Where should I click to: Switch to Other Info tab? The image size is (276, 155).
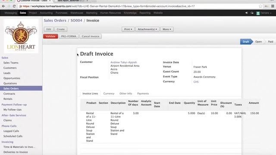click(x=125, y=93)
